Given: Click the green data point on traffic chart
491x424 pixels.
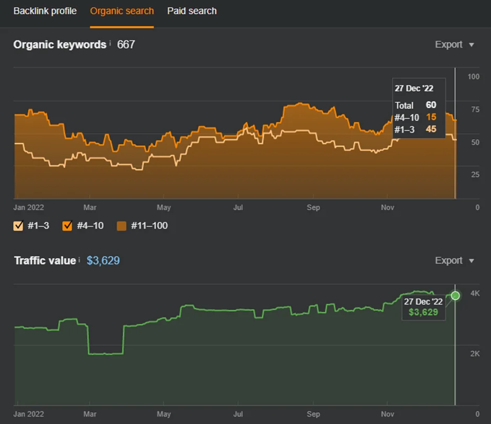Looking at the screenshot, I should [455, 296].
